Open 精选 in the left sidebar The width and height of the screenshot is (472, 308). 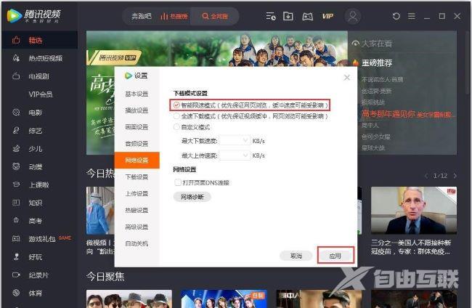click(x=40, y=40)
